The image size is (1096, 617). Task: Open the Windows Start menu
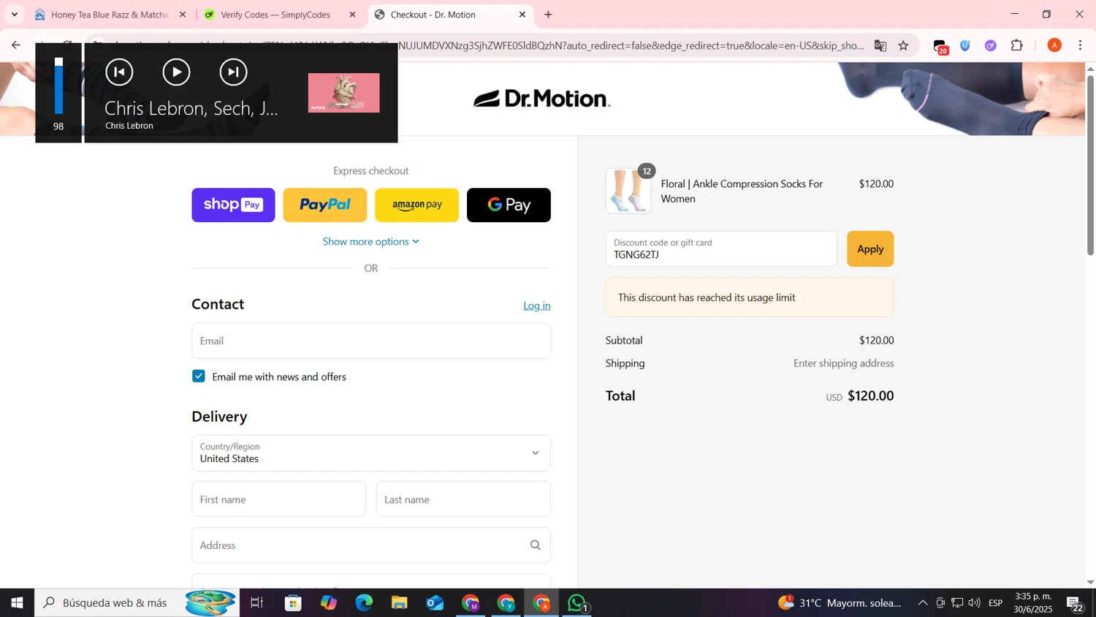17,603
